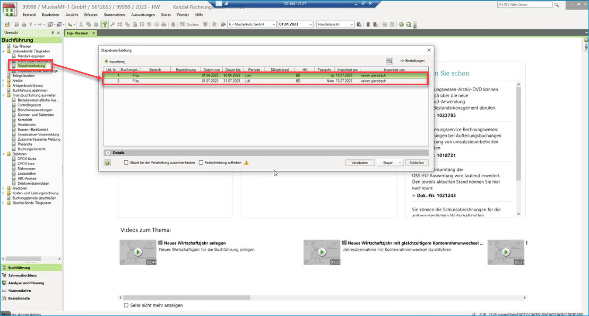This screenshot has width=589, height=316.
Task: Open the Auswertungen menu
Action: tap(143, 15)
